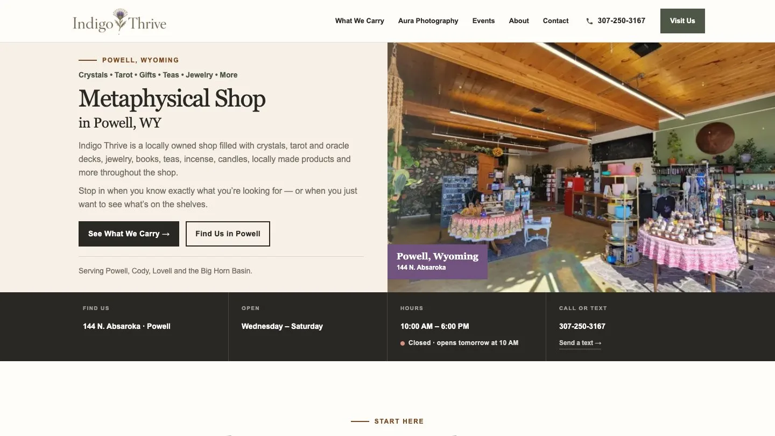Click the 'in Powell, WY' subheading
The image size is (775, 436).
(x=120, y=123)
